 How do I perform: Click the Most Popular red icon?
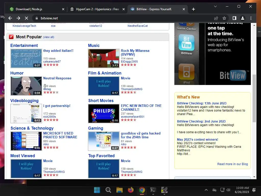point(11,37)
